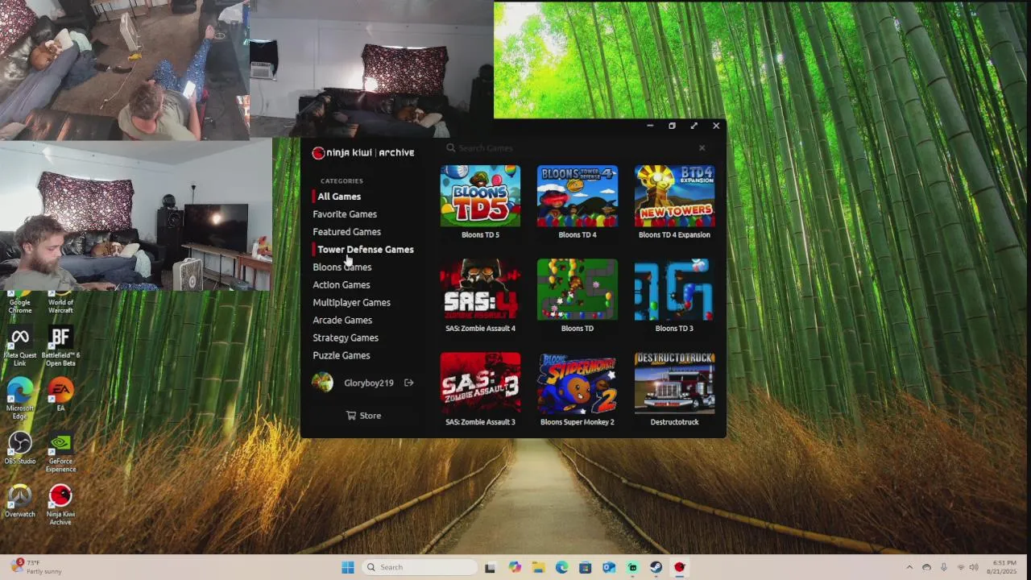The image size is (1031, 580).
Task: Open the Windows Start menu
Action: [347, 567]
